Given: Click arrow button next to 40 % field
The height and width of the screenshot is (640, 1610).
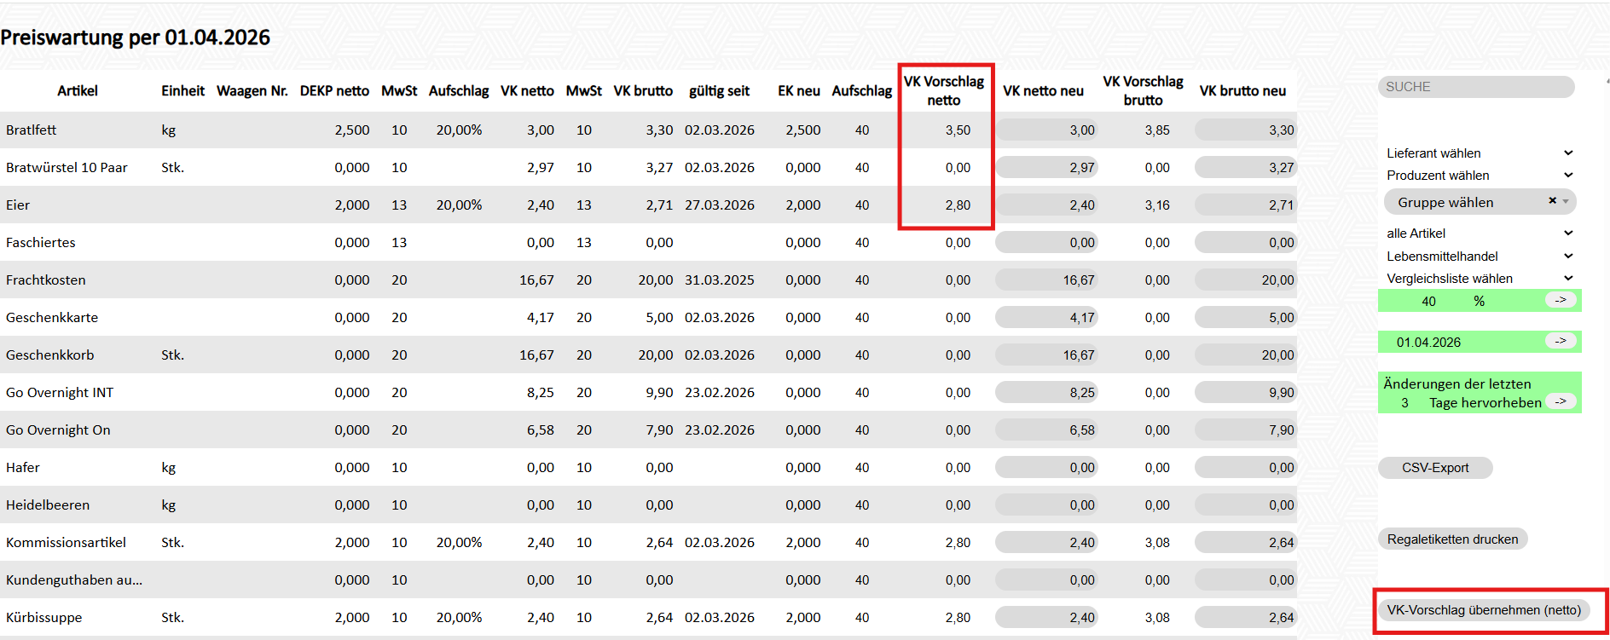Looking at the screenshot, I should 1561,300.
